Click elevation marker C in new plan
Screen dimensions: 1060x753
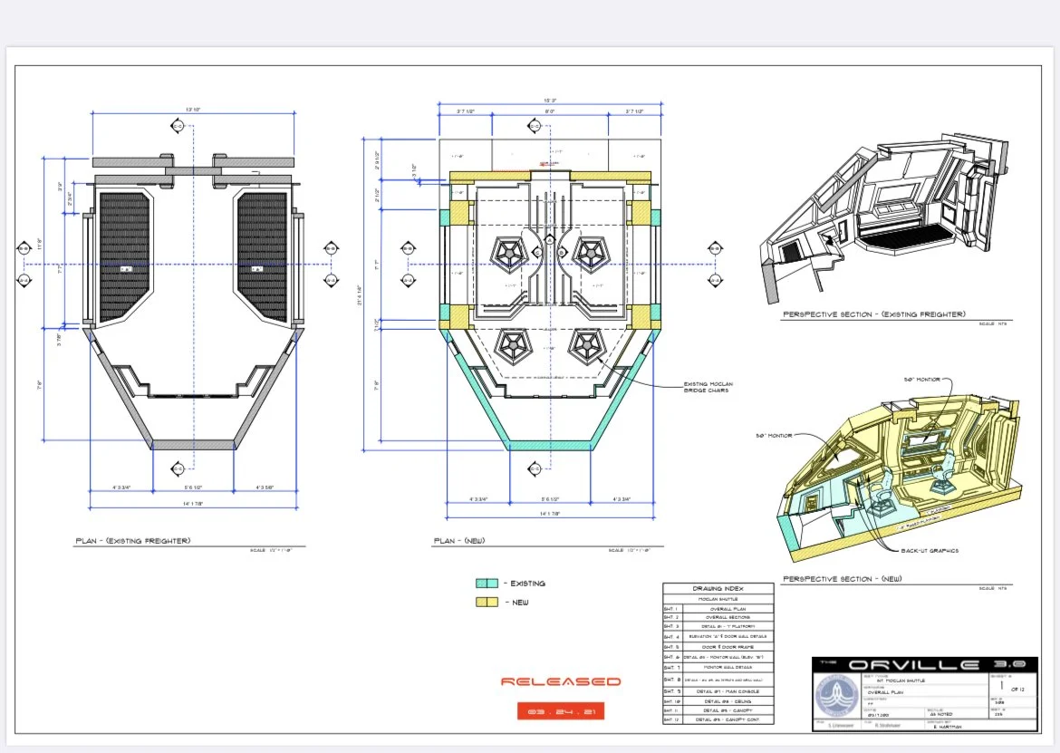tap(537, 252)
